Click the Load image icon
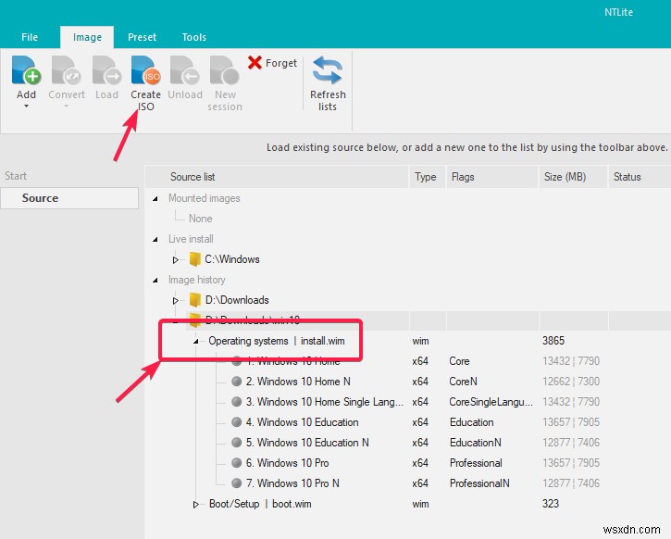 (x=106, y=70)
